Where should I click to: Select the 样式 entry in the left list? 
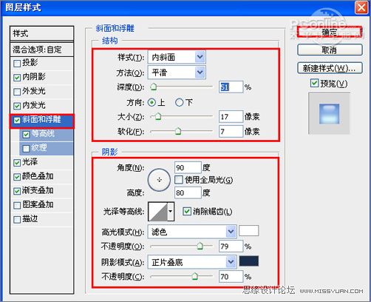[x=42, y=33]
